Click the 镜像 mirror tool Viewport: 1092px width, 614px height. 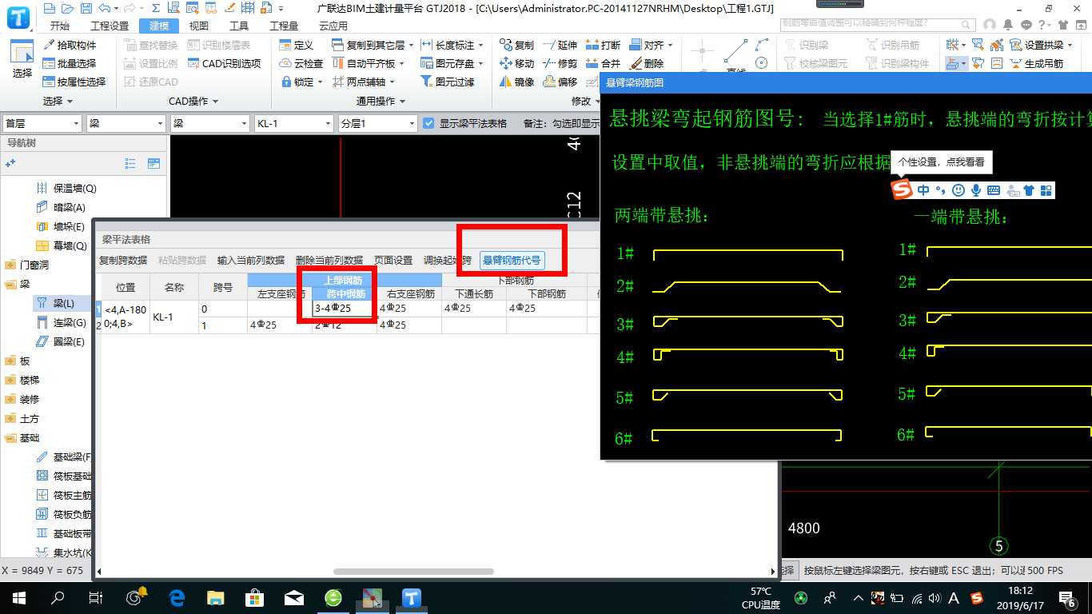pos(517,82)
